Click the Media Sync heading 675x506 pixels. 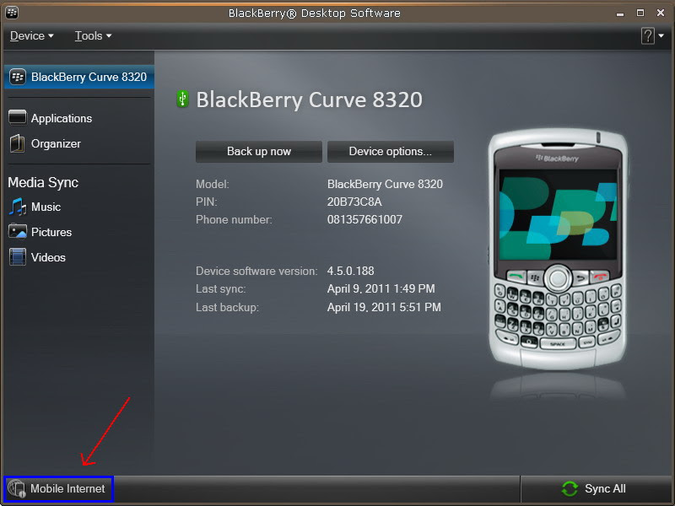point(43,182)
